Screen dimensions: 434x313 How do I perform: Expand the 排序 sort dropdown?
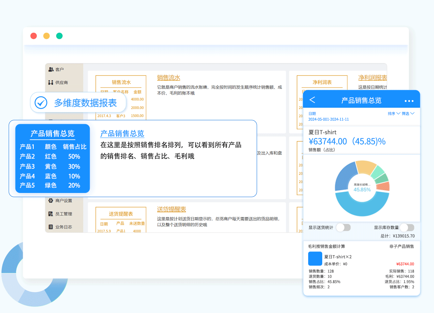point(394,114)
